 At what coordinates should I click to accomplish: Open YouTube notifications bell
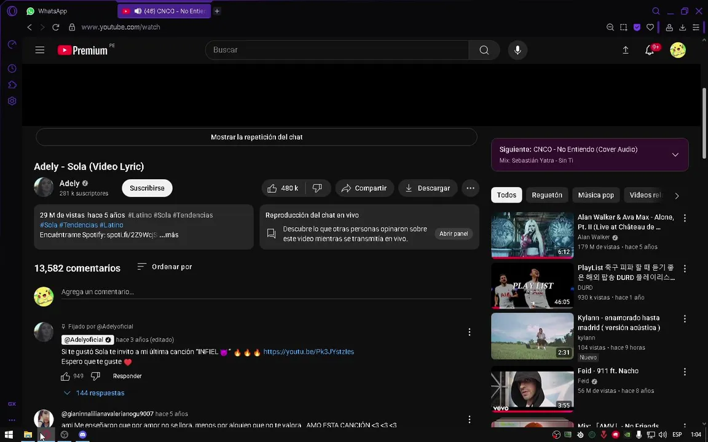649,50
